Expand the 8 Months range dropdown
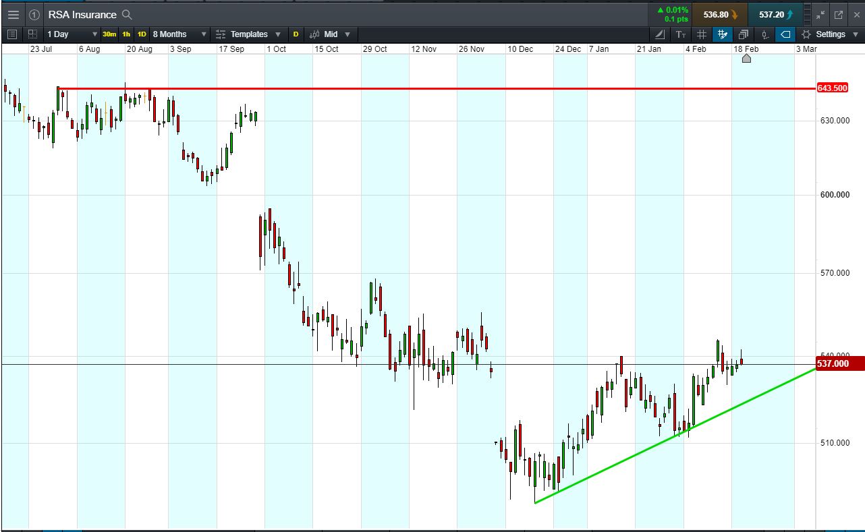The width and height of the screenshot is (865, 532). (179, 34)
